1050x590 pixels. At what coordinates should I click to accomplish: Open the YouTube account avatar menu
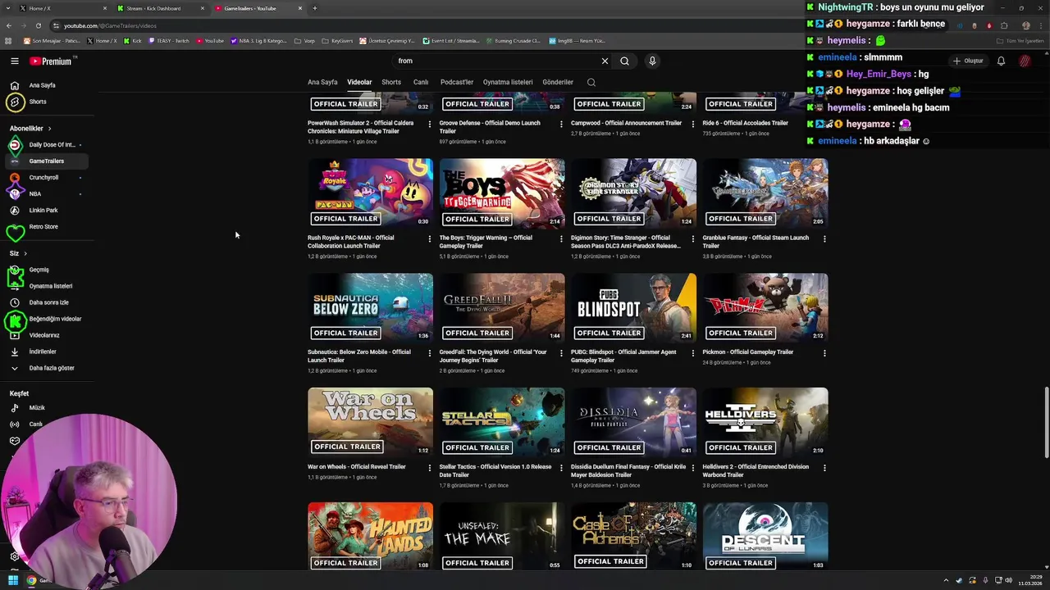pyautogui.click(x=1025, y=61)
